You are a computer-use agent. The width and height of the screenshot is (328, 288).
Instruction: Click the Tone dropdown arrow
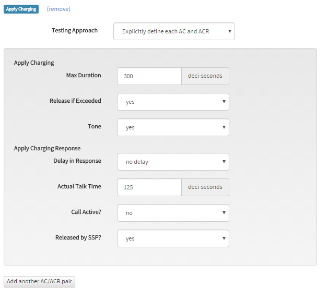(x=224, y=127)
